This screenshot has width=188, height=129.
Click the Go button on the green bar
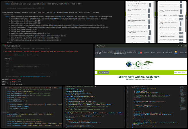99,73
